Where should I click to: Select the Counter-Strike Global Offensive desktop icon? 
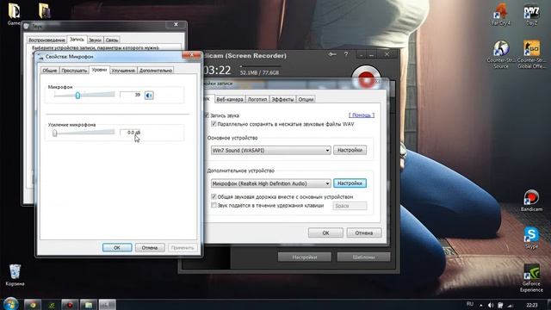point(531,54)
